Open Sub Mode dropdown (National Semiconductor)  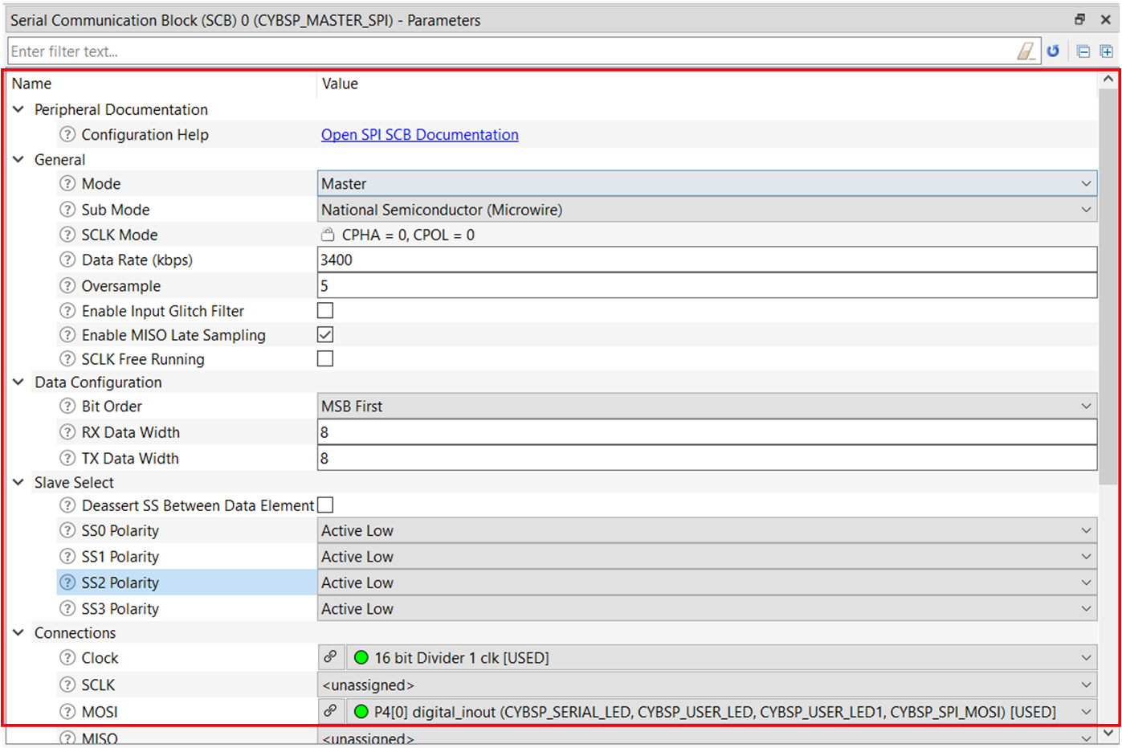click(x=707, y=210)
